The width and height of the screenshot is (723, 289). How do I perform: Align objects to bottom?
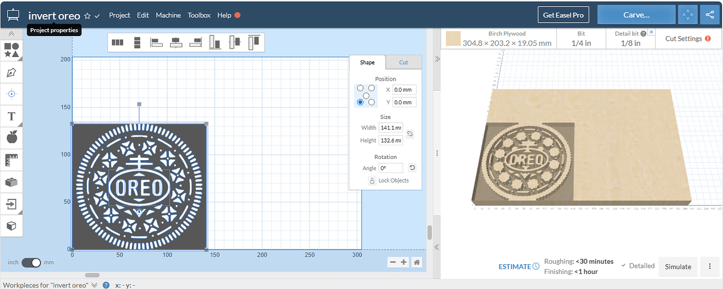pos(215,42)
